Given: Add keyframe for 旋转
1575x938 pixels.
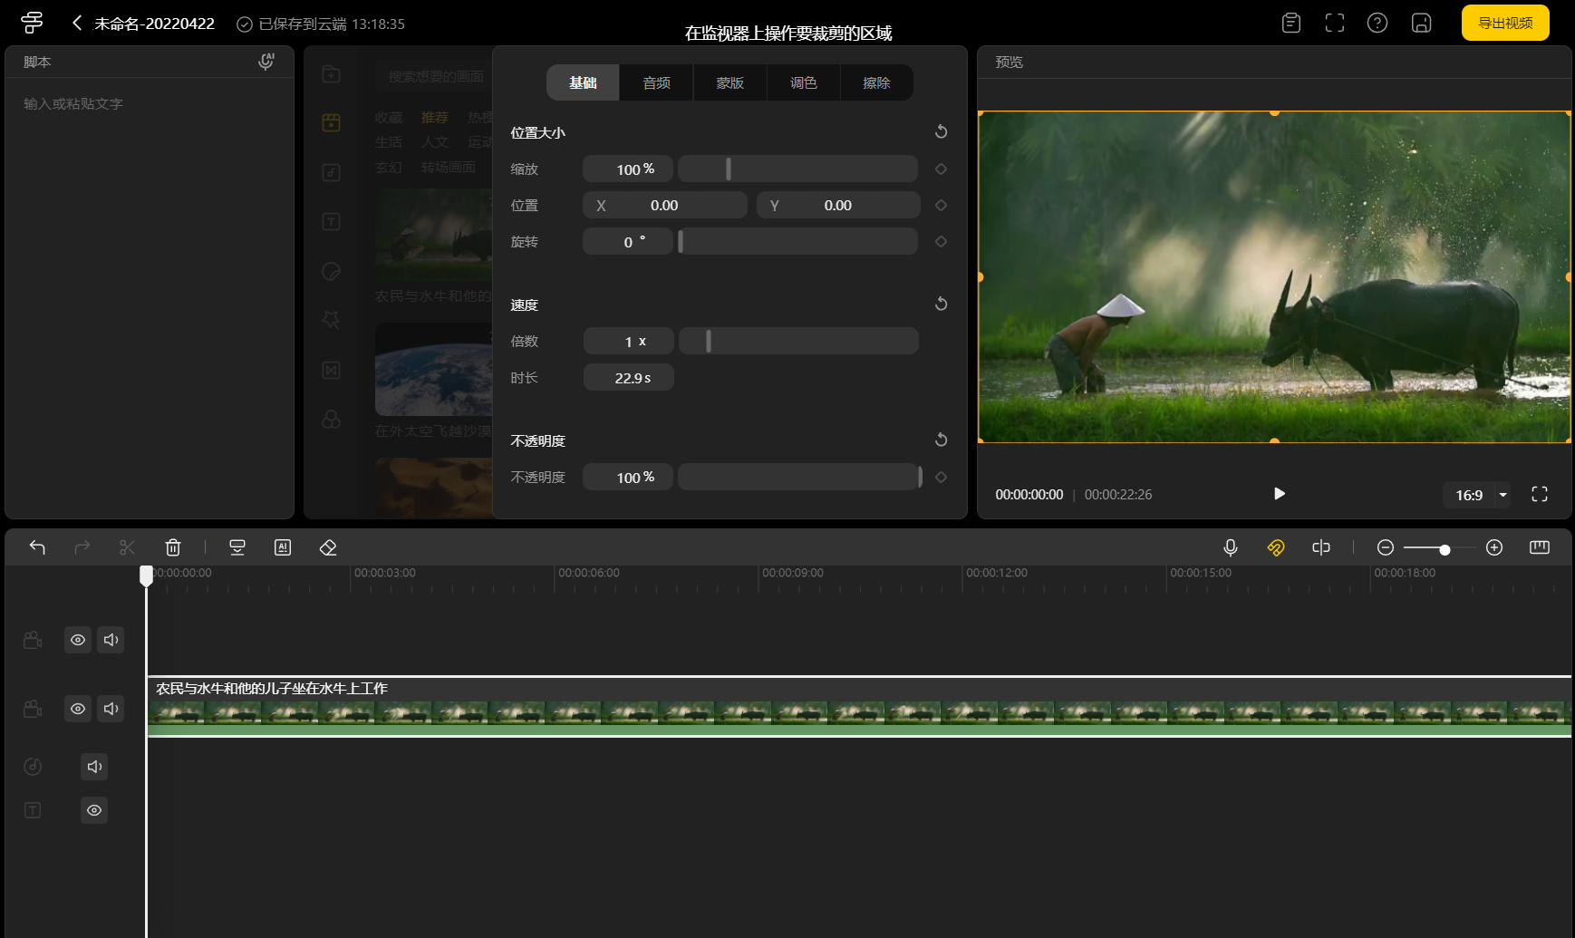Looking at the screenshot, I should coord(941,242).
